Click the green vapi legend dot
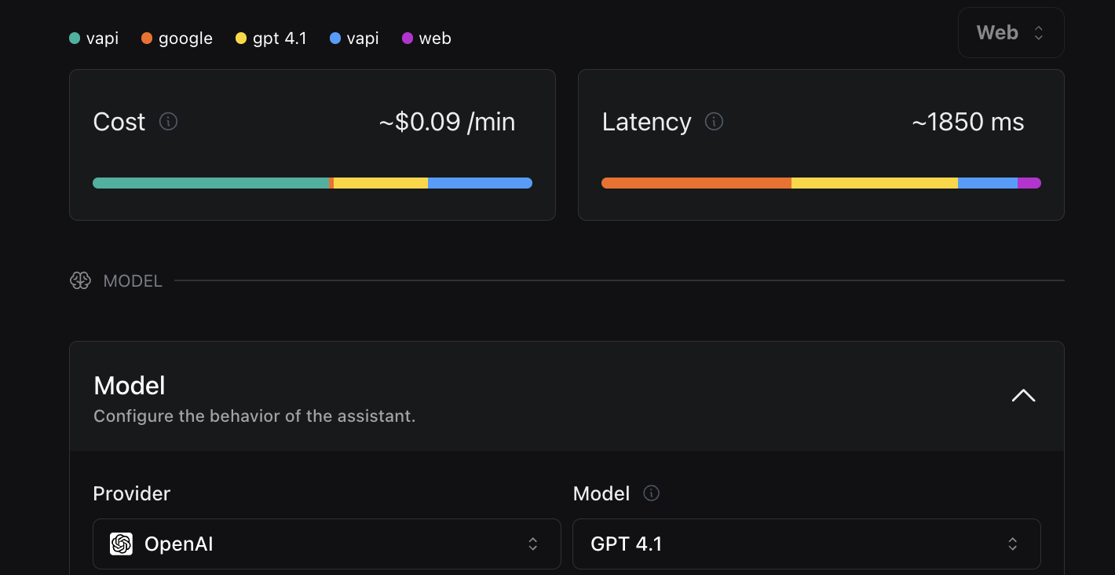Screen dimensions: 1115x575 75,38
